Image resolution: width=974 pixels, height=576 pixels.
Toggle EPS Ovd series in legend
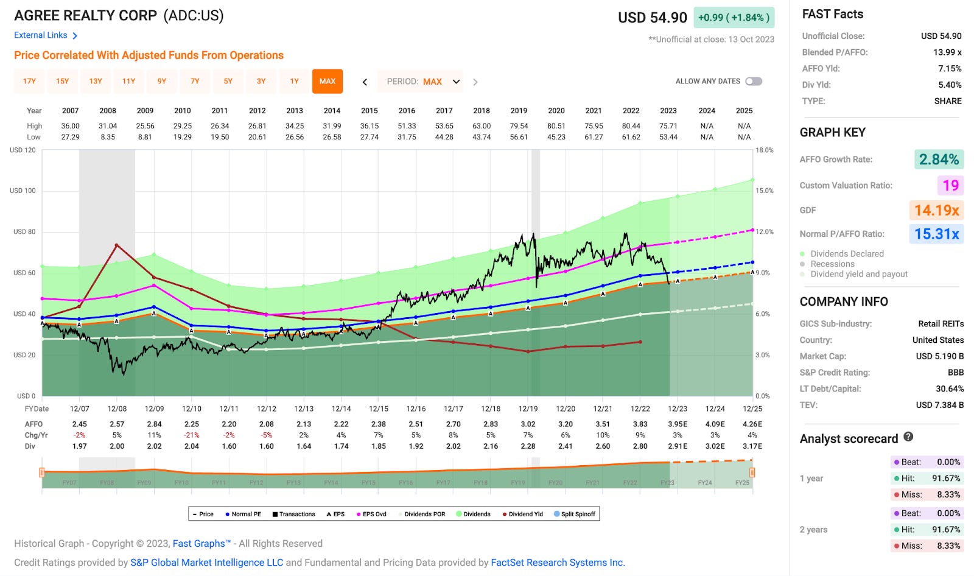click(x=371, y=514)
